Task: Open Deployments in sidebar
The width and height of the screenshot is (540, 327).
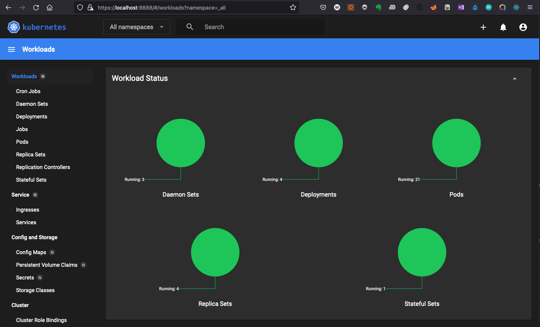Action: tap(31, 117)
